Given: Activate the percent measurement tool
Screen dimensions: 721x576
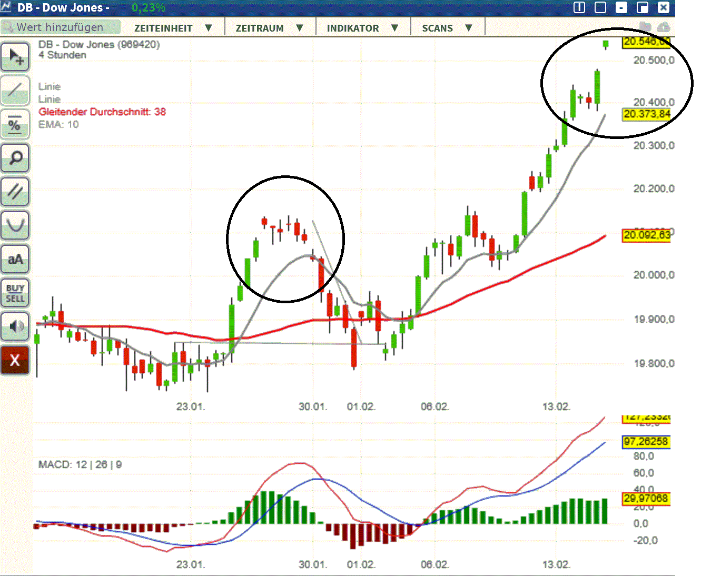Looking at the screenshot, I should (15, 125).
